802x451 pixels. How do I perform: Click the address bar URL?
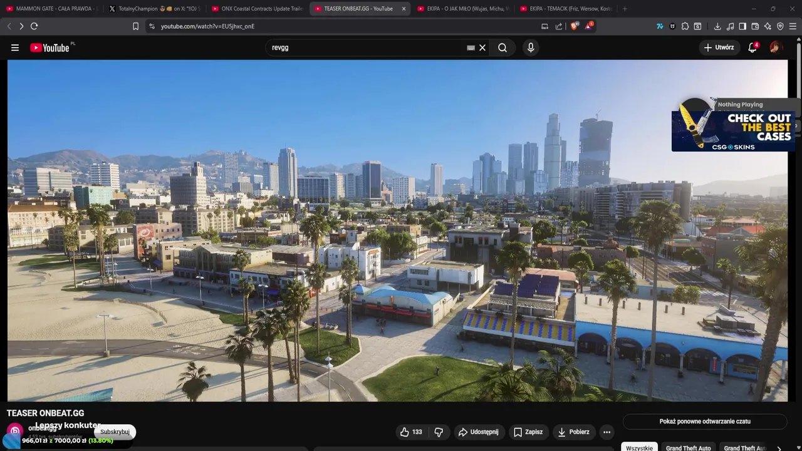point(207,26)
